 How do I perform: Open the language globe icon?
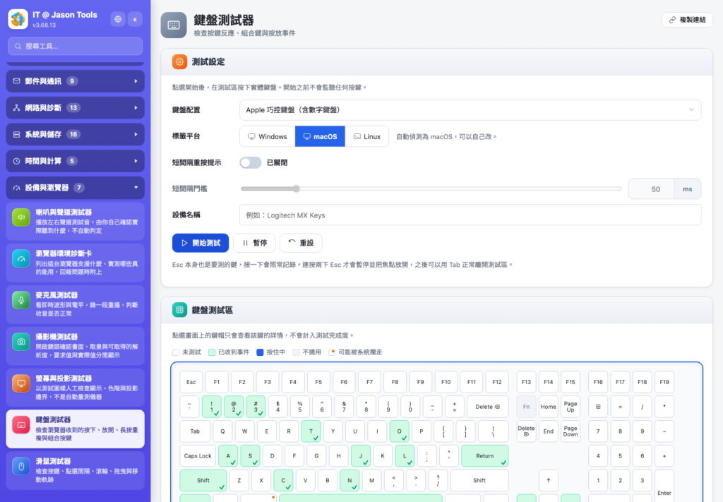click(x=118, y=19)
